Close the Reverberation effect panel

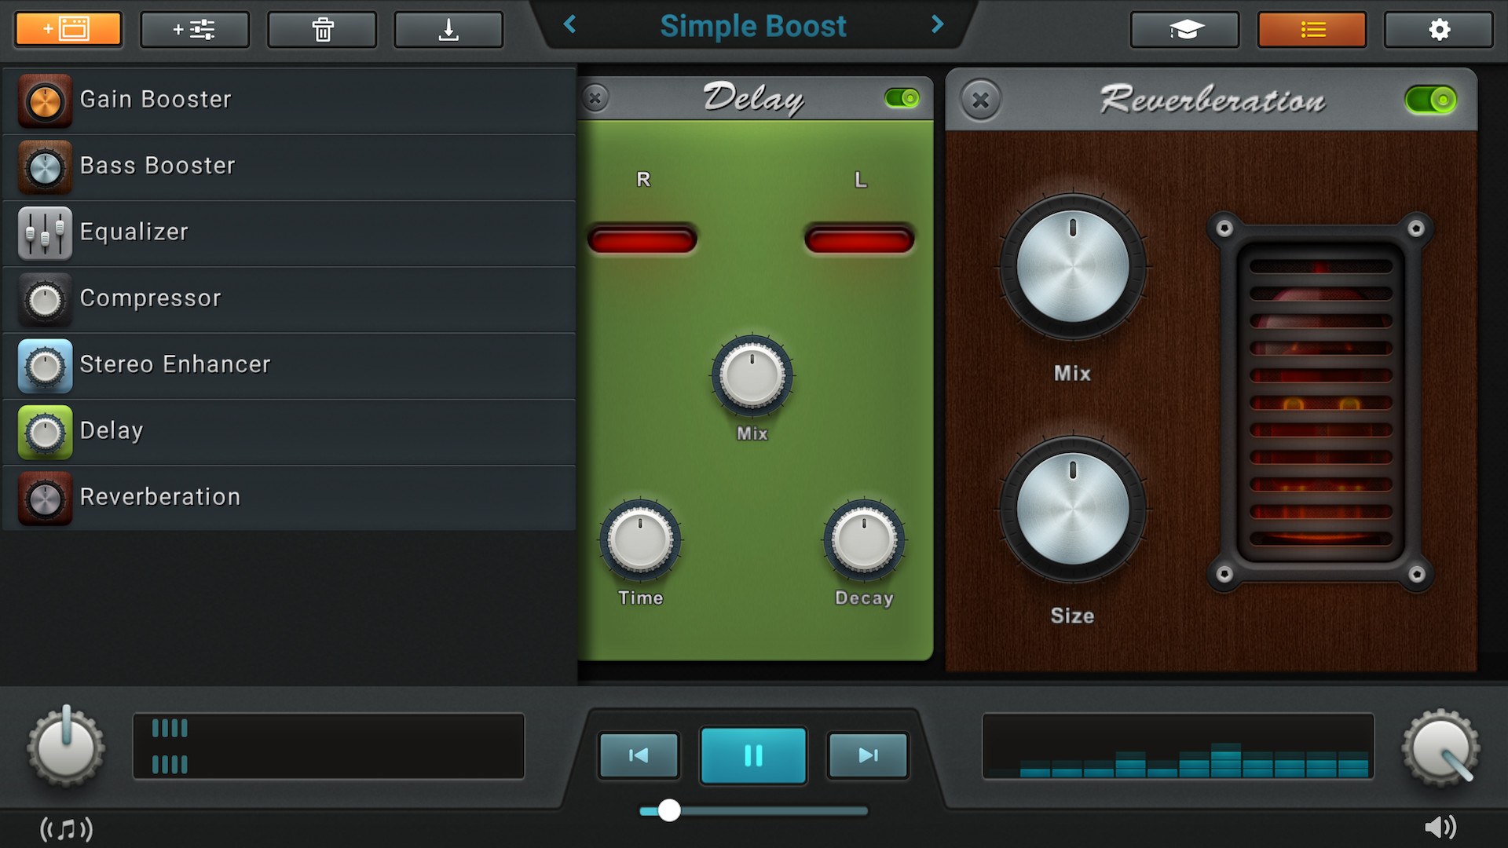tap(979, 100)
